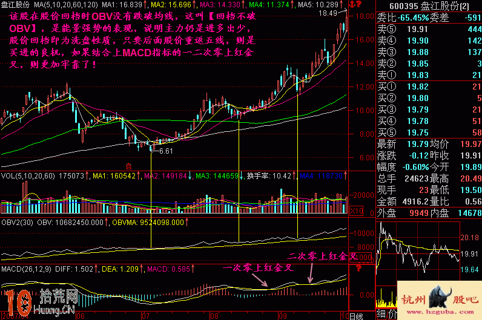
Task: Click the 09 month marker on the date axis
Action: (283, 316)
